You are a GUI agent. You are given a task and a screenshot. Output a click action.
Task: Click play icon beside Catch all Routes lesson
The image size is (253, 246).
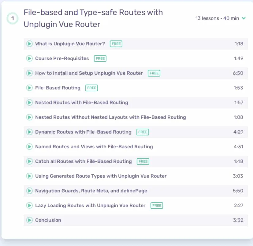click(29, 161)
